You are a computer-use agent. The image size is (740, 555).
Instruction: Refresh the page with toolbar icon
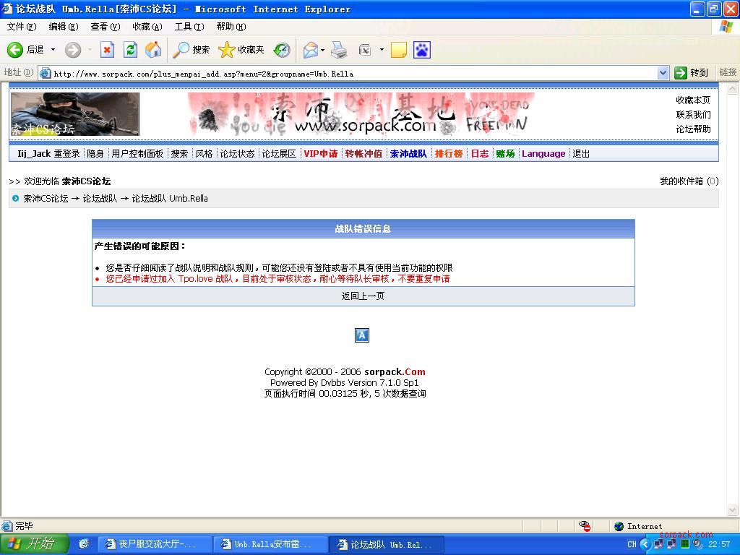pos(130,50)
